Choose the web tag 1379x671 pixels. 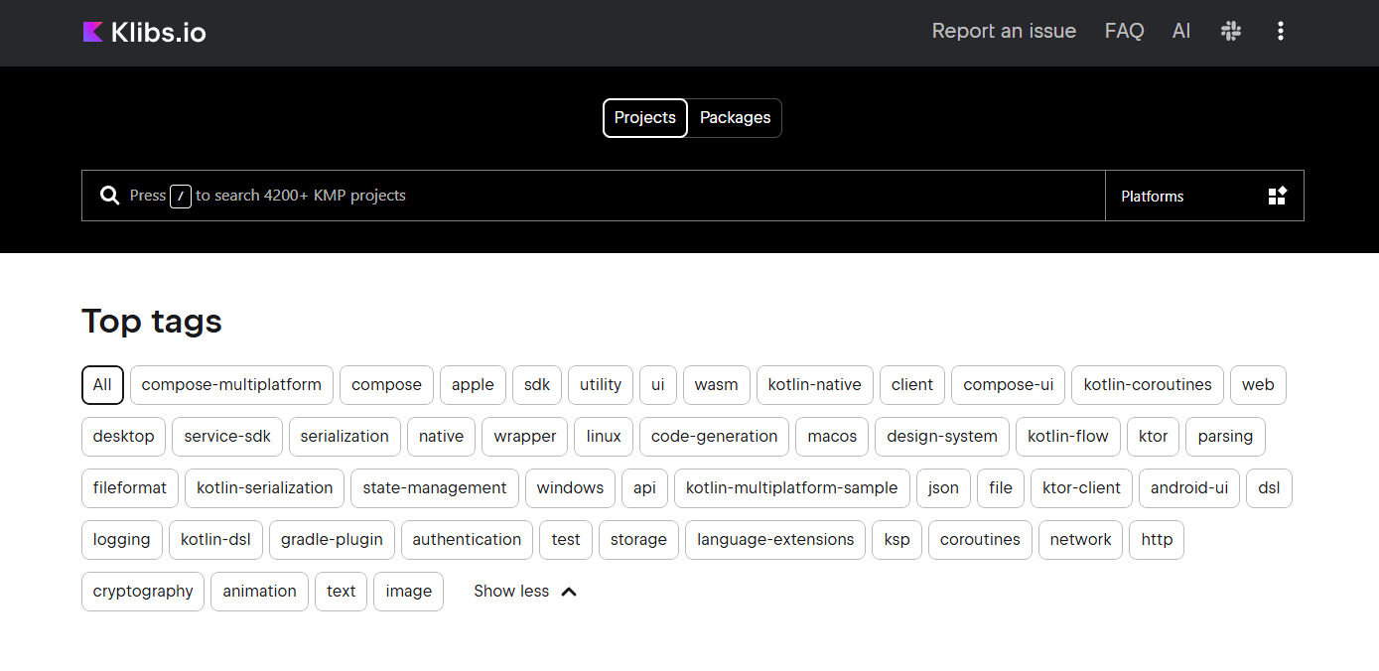coord(1258,385)
